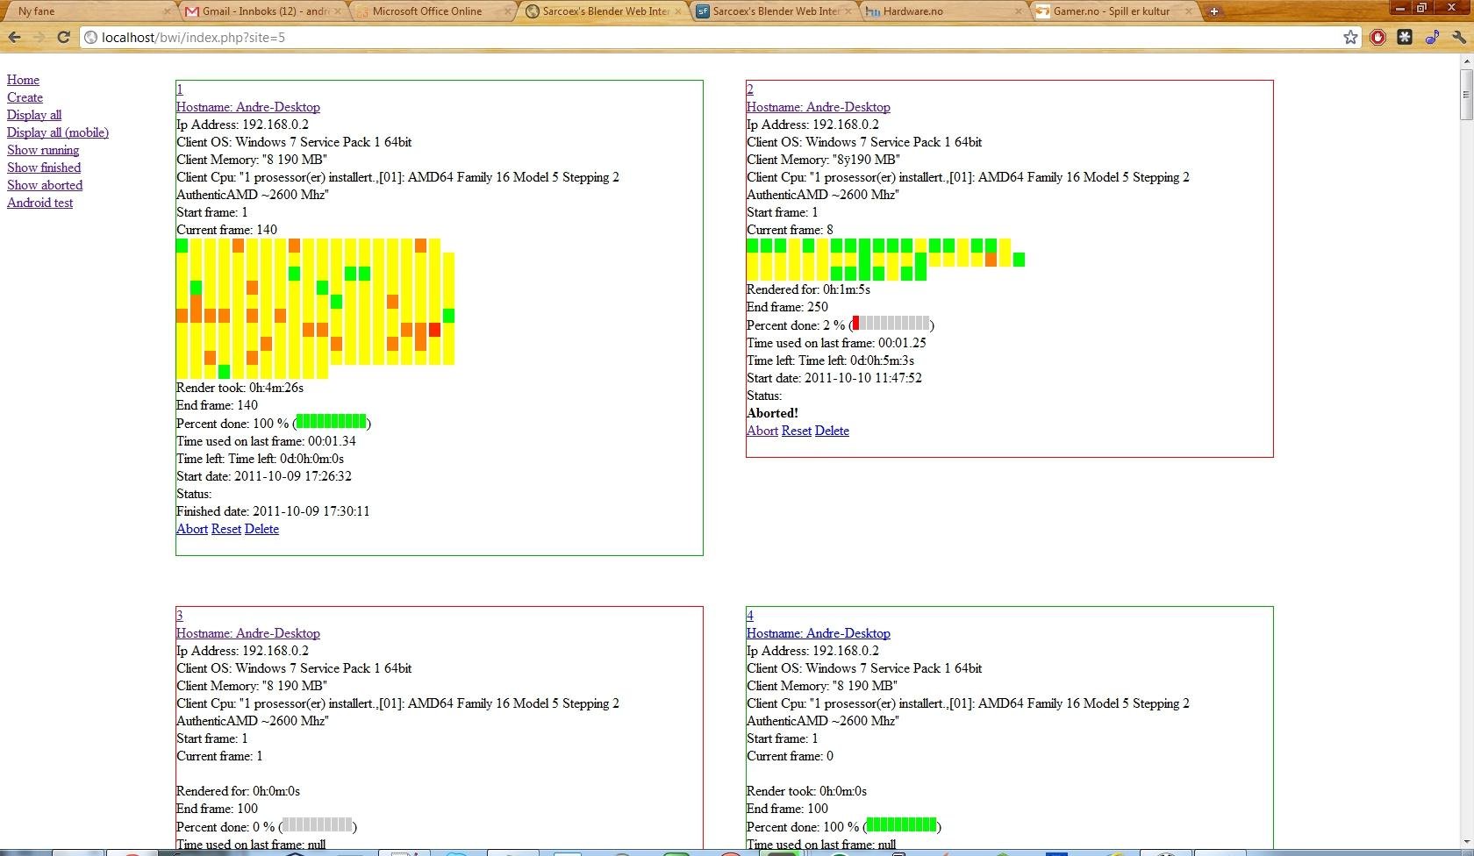Click the back navigation arrow
Viewport: 1474px width, 856px height.
point(14,37)
